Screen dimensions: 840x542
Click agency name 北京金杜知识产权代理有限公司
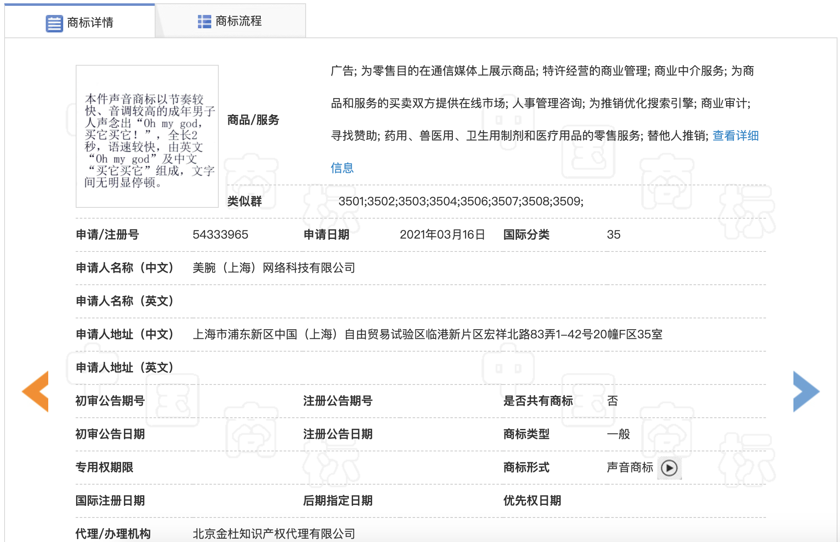pos(274,534)
